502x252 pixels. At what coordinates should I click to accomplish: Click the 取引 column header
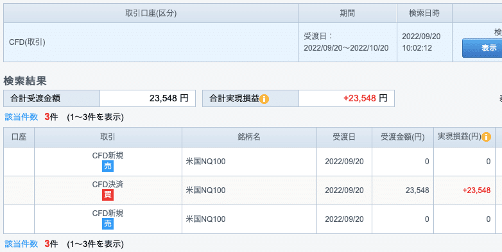(x=108, y=137)
